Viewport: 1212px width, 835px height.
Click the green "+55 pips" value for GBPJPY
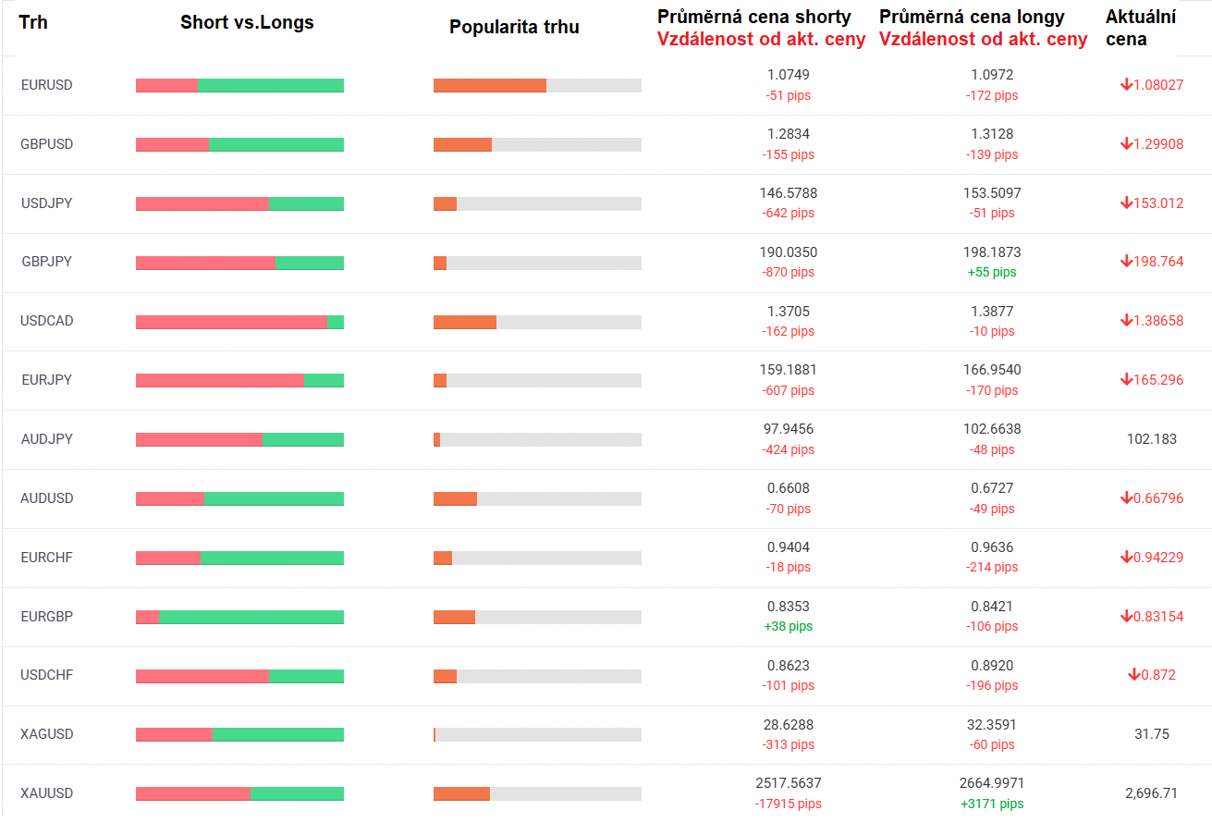[991, 273]
